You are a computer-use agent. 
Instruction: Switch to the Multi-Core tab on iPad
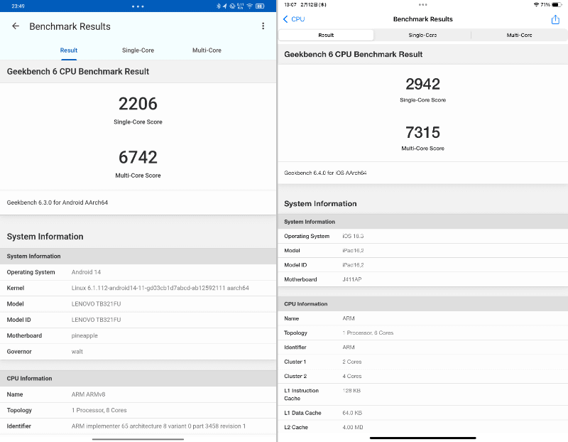[520, 34]
